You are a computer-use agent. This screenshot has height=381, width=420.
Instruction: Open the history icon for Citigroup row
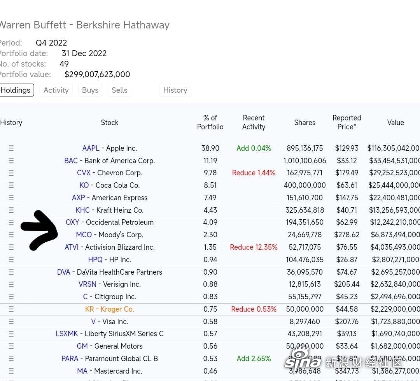pyautogui.click(x=11, y=297)
